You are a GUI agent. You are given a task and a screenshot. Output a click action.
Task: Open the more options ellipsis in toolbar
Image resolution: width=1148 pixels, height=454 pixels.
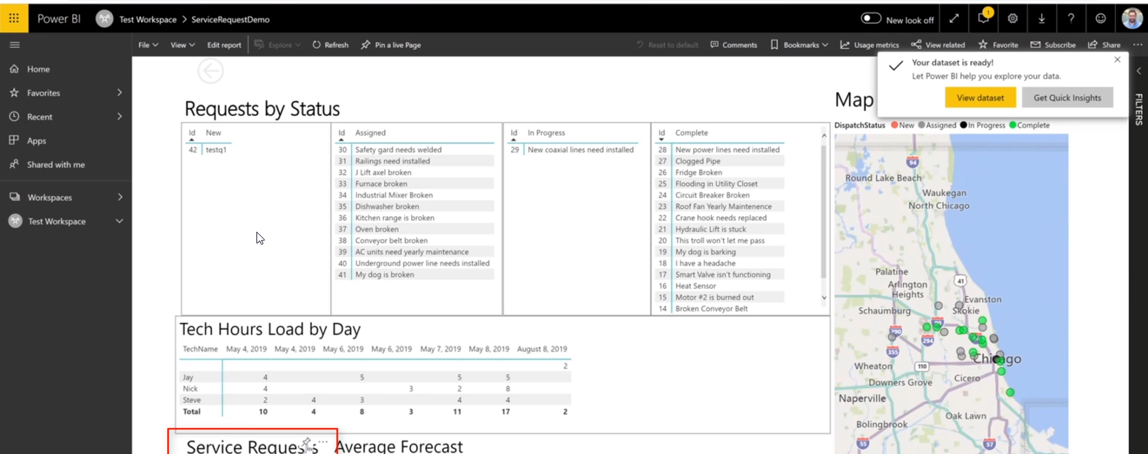pos(1138,45)
